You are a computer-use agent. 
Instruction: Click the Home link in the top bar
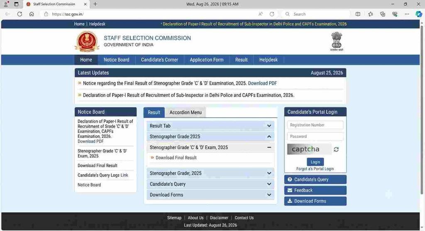[x=79, y=24]
